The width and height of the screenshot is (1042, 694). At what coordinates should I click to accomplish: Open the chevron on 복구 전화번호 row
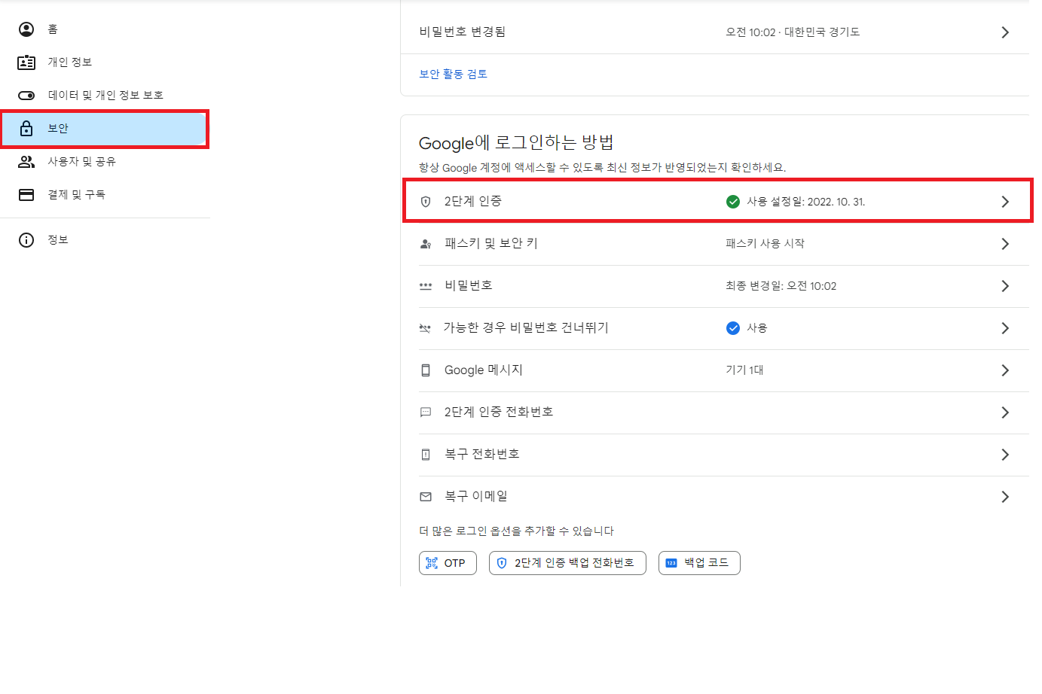(1005, 455)
